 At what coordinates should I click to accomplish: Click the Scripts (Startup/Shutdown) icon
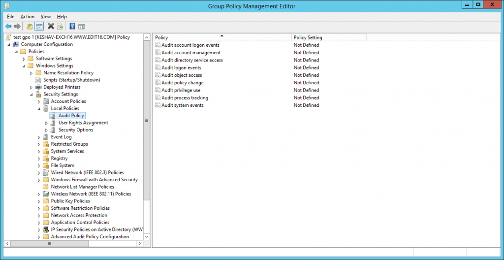38,80
